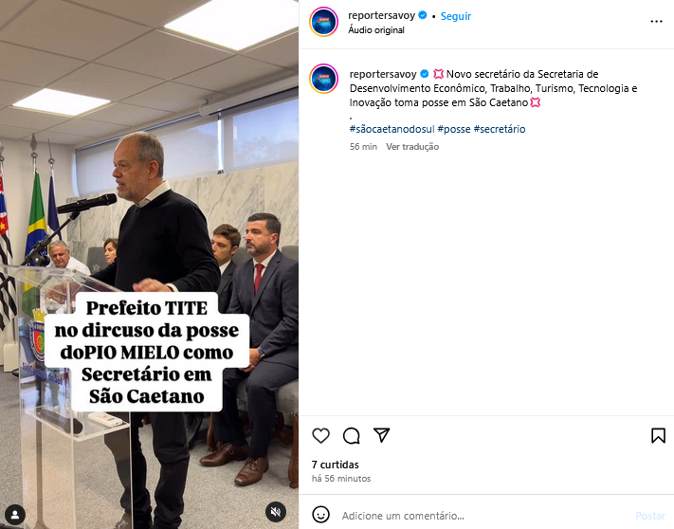
Task: Open the Áudio original link
Action: coord(376,30)
